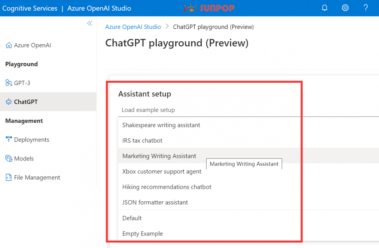Pick the Hiking recommendations chatbot example

167,187
